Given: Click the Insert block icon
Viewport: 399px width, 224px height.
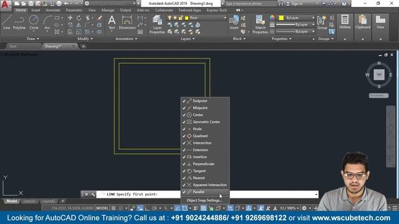Looking at the screenshot, I should click(x=234, y=22).
